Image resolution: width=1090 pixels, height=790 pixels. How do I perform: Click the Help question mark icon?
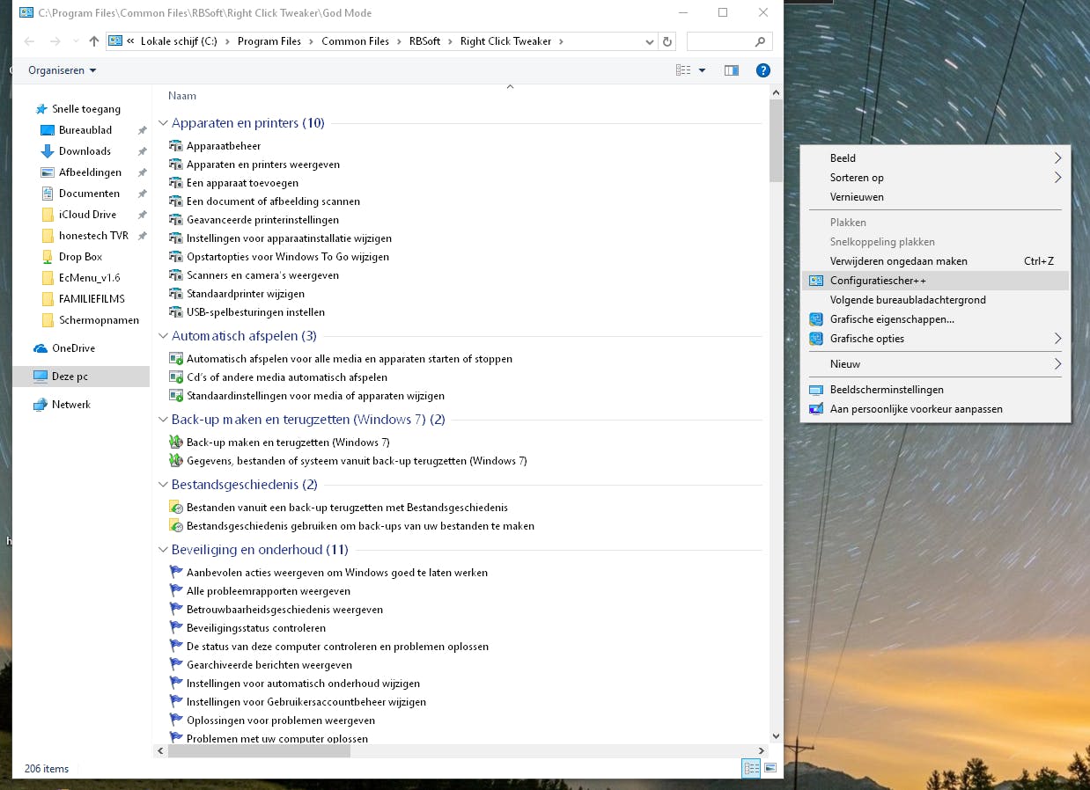pyautogui.click(x=763, y=70)
